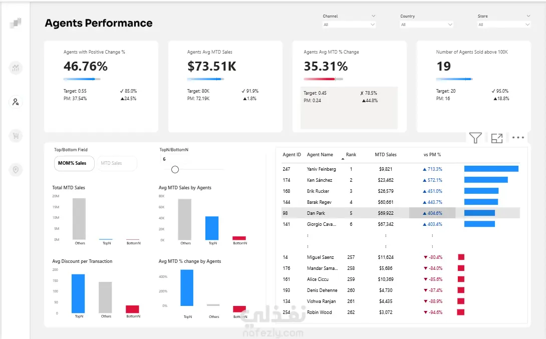Open the more options ellipsis above the table
The height and width of the screenshot is (339, 546).
(x=518, y=138)
